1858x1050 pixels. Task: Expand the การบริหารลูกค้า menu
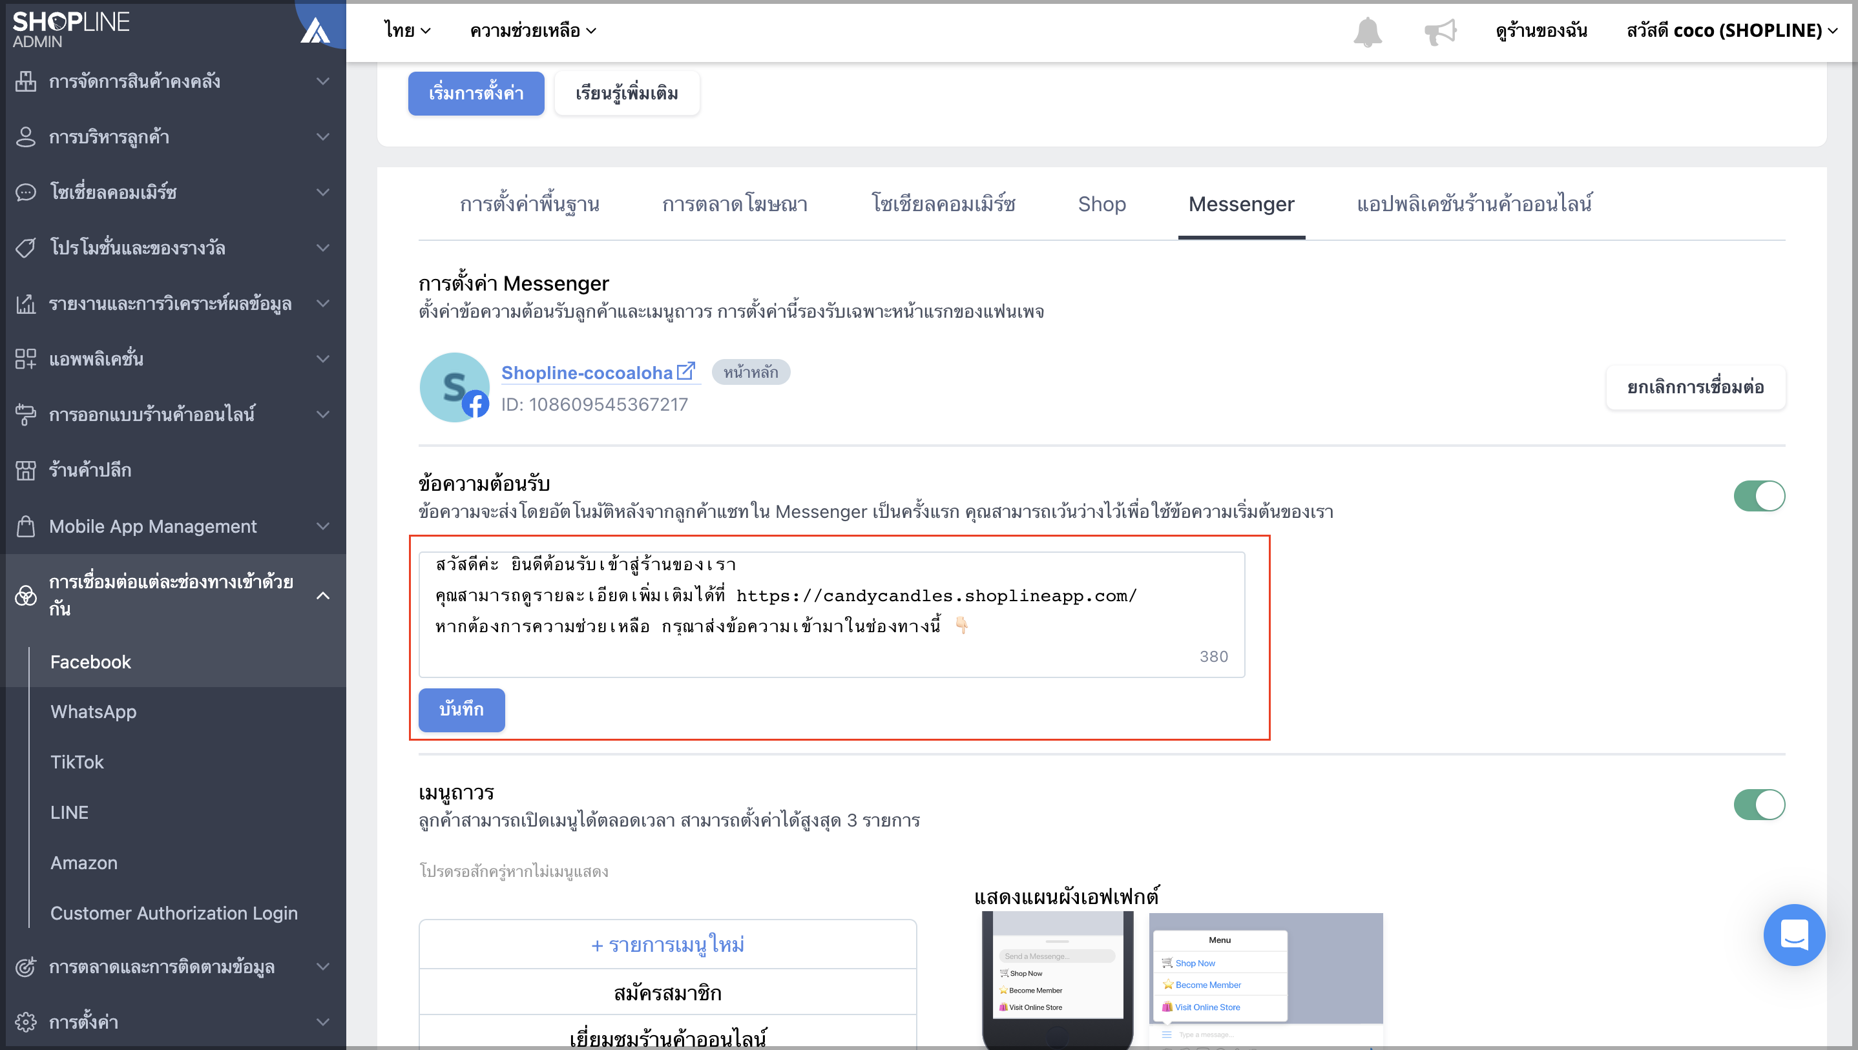[173, 137]
